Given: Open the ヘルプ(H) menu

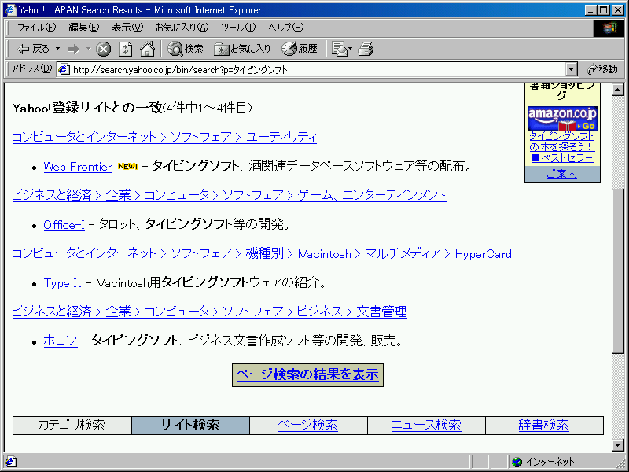Looking at the screenshot, I should click(286, 28).
